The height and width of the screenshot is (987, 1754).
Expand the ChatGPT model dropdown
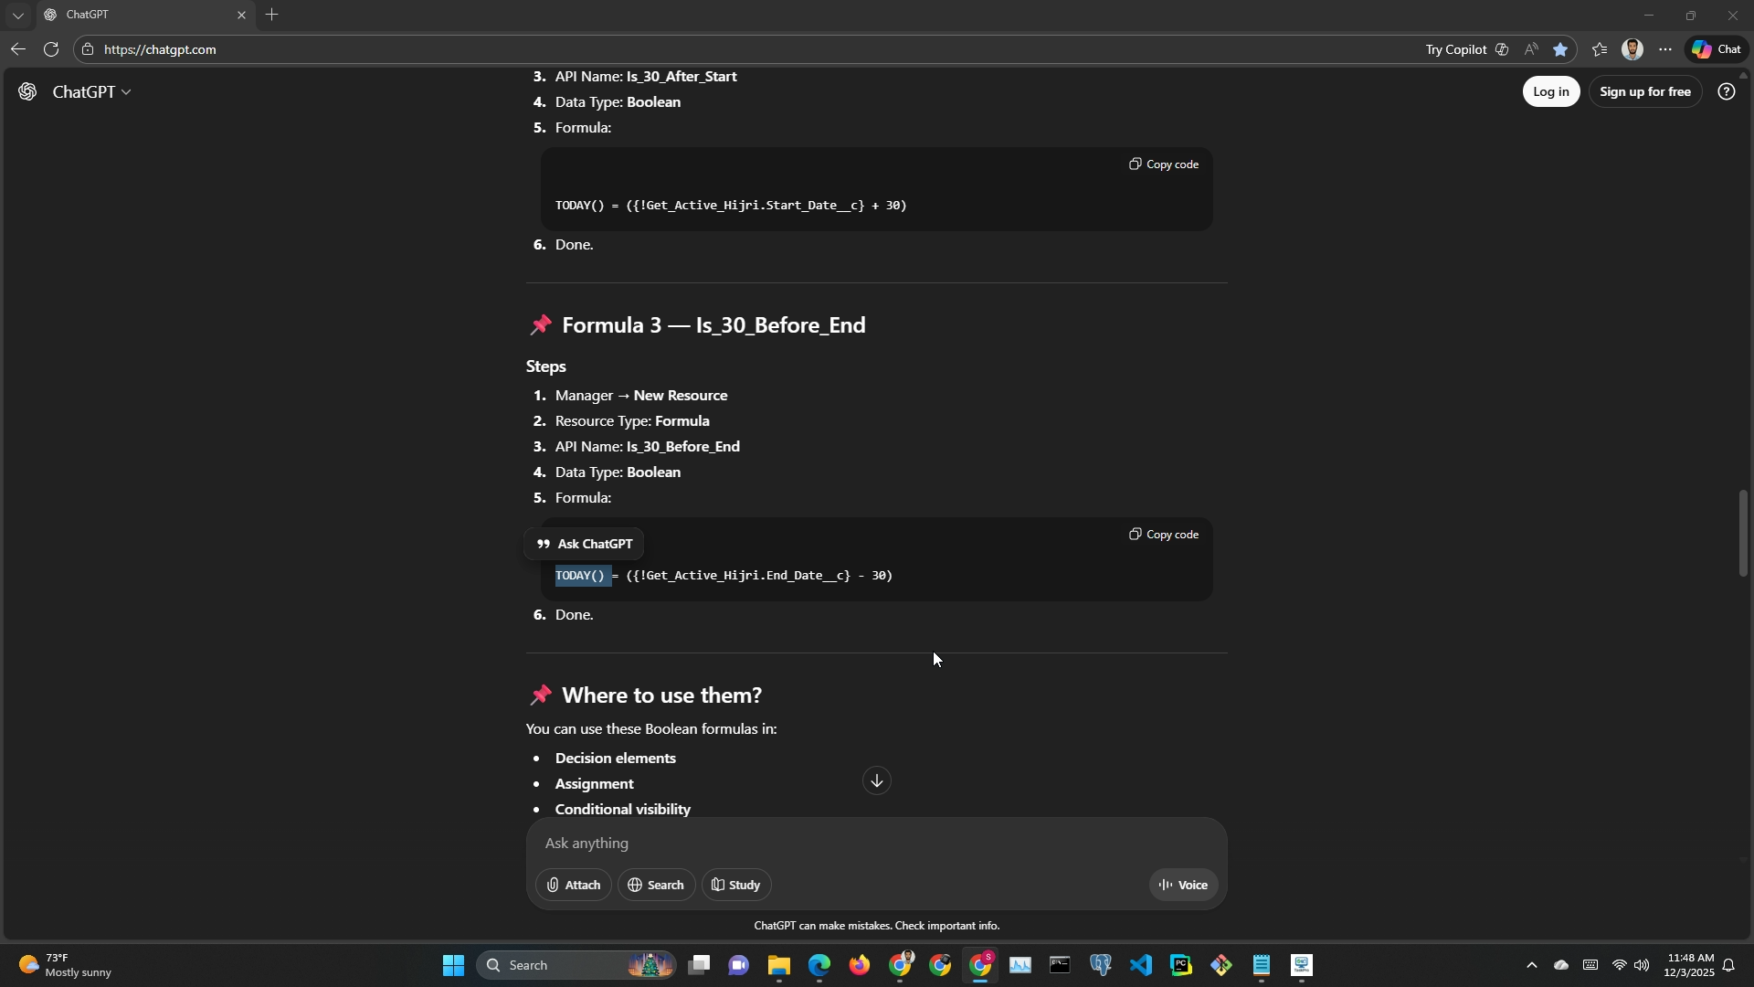click(91, 92)
